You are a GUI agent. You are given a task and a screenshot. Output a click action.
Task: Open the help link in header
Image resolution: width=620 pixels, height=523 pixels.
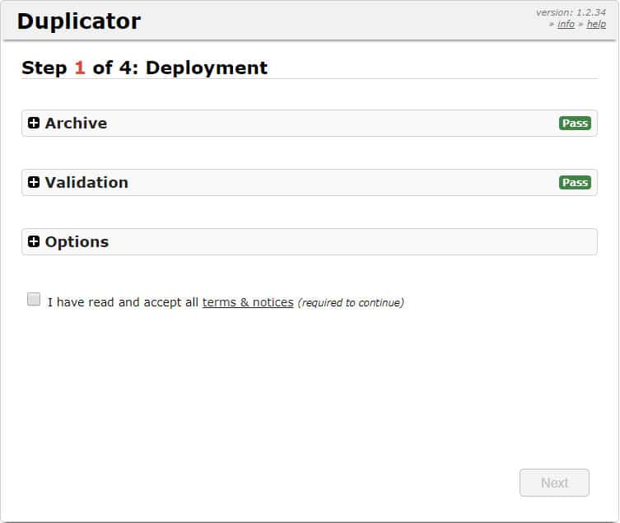click(596, 24)
